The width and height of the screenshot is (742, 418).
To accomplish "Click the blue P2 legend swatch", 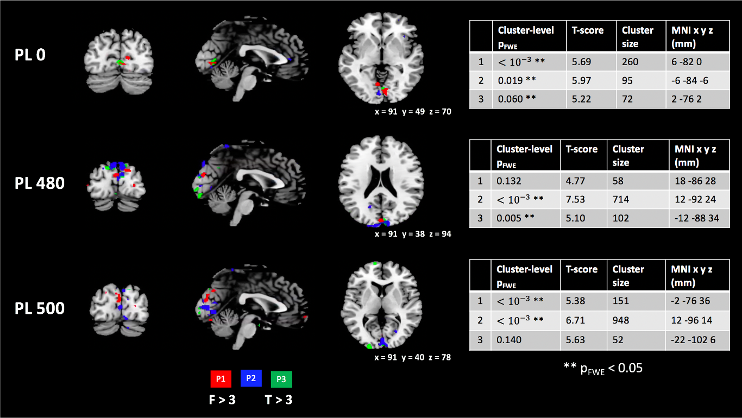I will pyautogui.click(x=251, y=378).
